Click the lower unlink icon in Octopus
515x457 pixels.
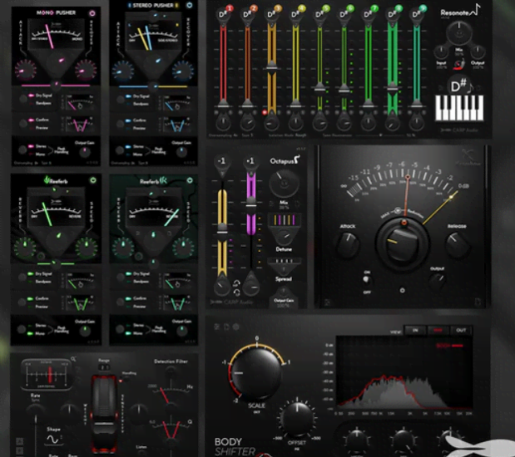coord(236,292)
